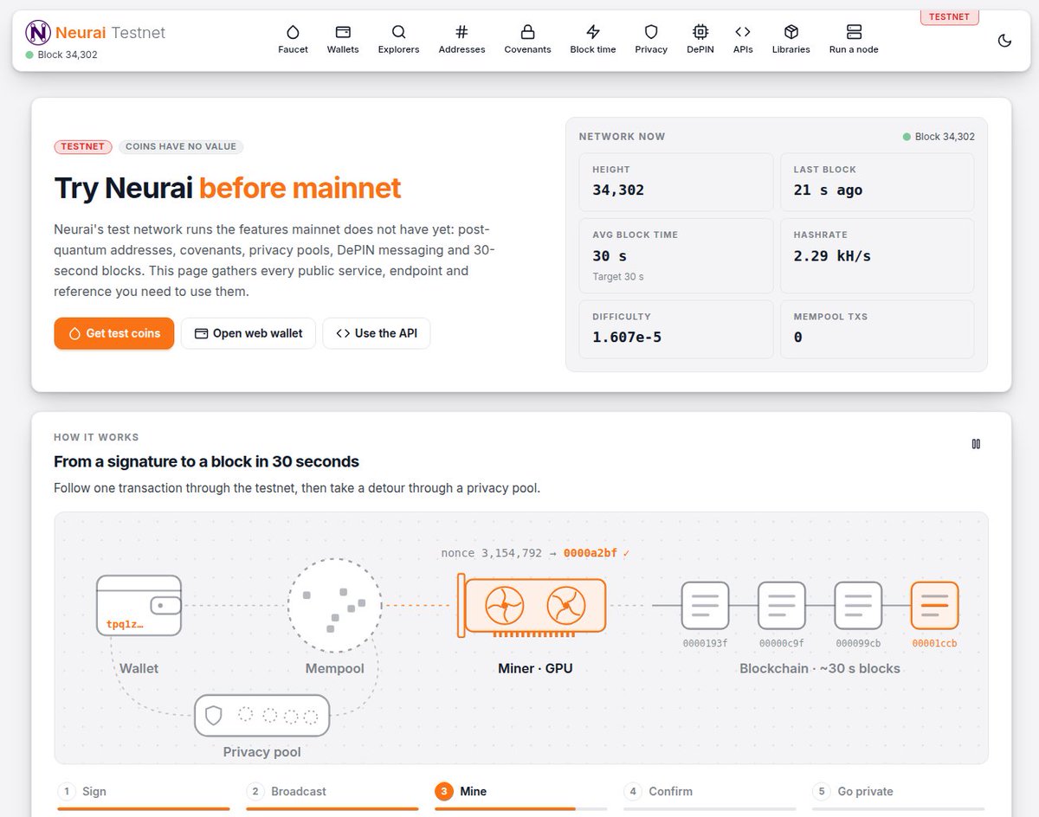Image resolution: width=1039 pixels, height=817 pixels.
Task: Click the HASHRATE 2.29 kH/s card
Action: (877, 255)
